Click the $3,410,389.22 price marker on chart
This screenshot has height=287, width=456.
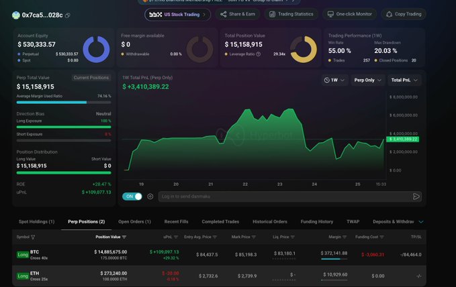pyautogui.click(x=402, y=139)
